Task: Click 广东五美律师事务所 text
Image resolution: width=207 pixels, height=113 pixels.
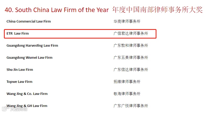Action: coord(131,57)
